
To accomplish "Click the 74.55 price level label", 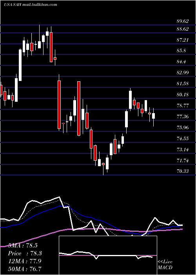I will (x=183, y=139).
